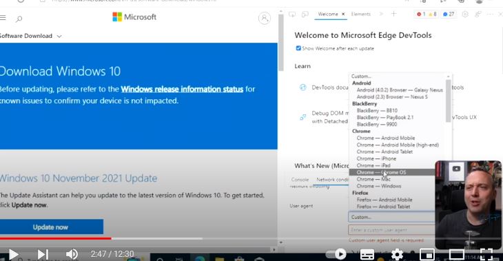Uncheck Show Welcome after each update
The image size is (503, 261).
point(298,48)
